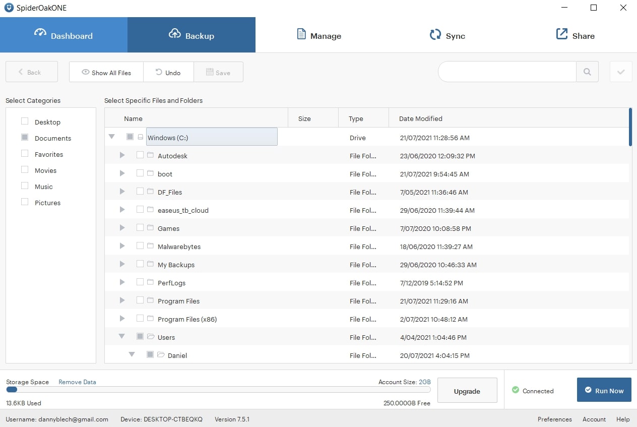Sort by the Date Modified column header
The width and height of the screenshot is (637, 427).
pyautogui.click(x=508, y=118)
